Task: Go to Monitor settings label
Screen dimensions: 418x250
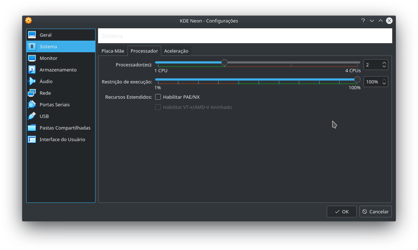Action: [49, 58]
